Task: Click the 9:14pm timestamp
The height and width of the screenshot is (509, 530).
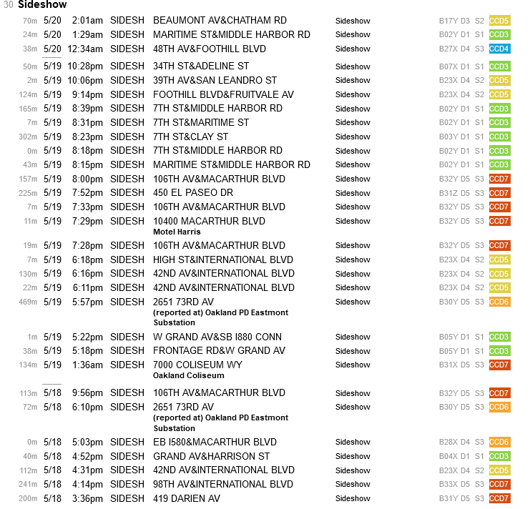Action: tap(87, 94)
